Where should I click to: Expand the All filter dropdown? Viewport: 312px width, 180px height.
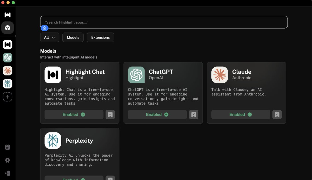point(50,37)
